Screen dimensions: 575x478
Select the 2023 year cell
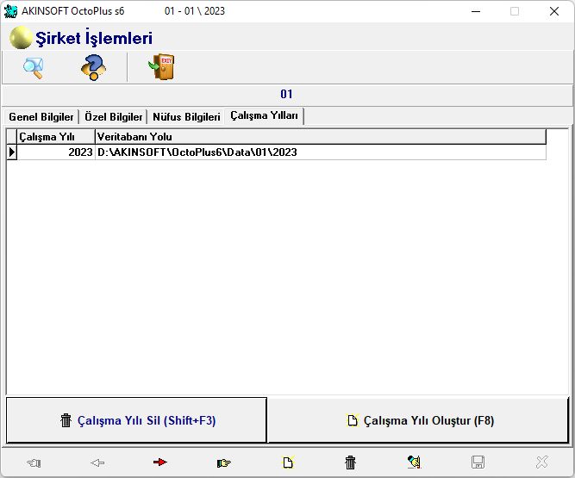(56, 152)
